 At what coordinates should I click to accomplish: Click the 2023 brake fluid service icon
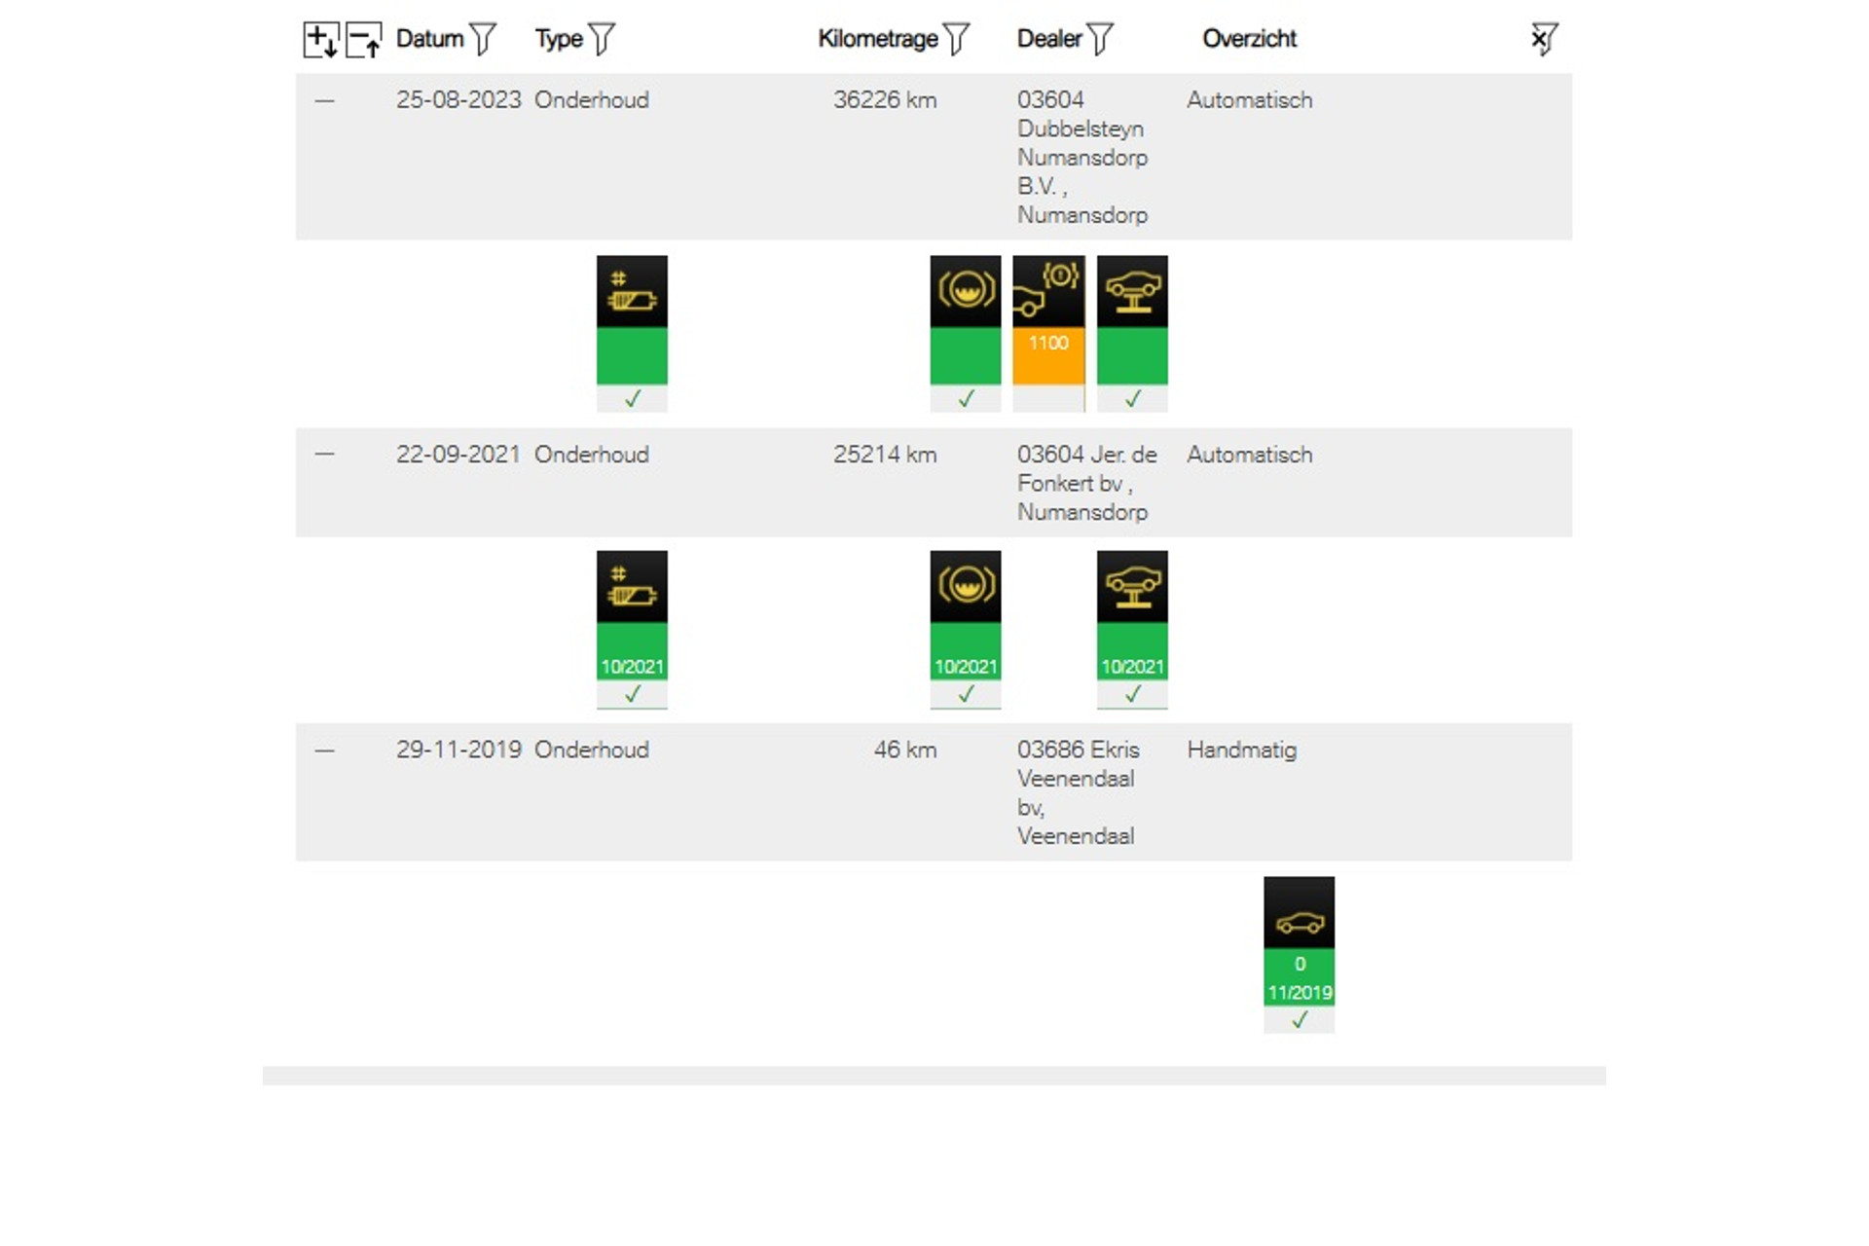pyautogui.click(x=965, y=292)
